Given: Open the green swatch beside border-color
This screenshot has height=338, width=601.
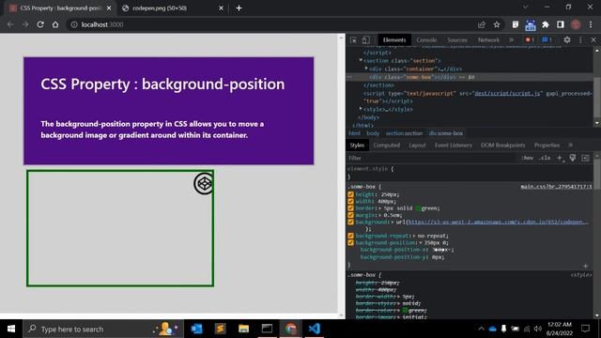Looking at the screenshot, I should pos(405,310).
